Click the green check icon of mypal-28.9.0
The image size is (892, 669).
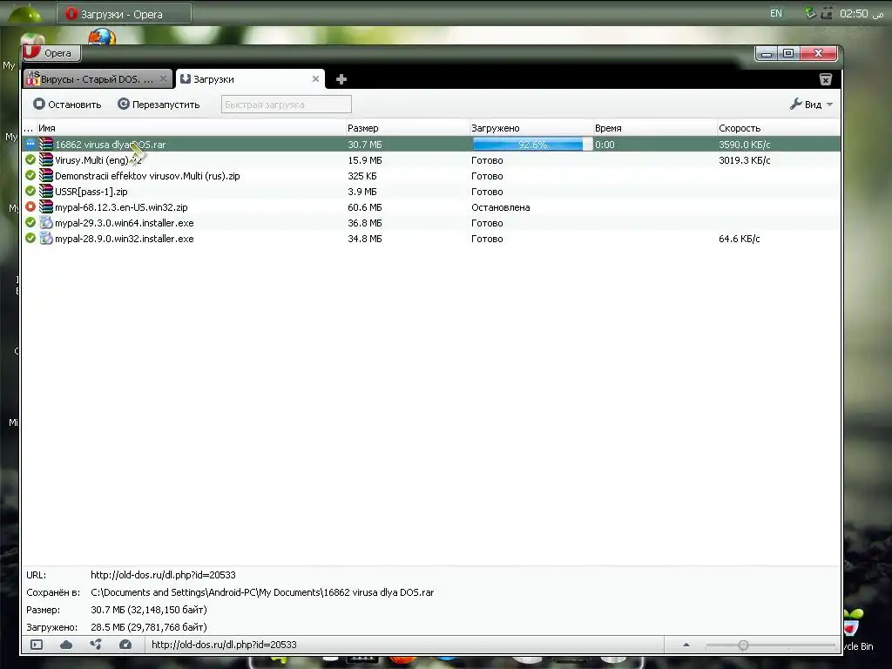click(x=30, y=238)
